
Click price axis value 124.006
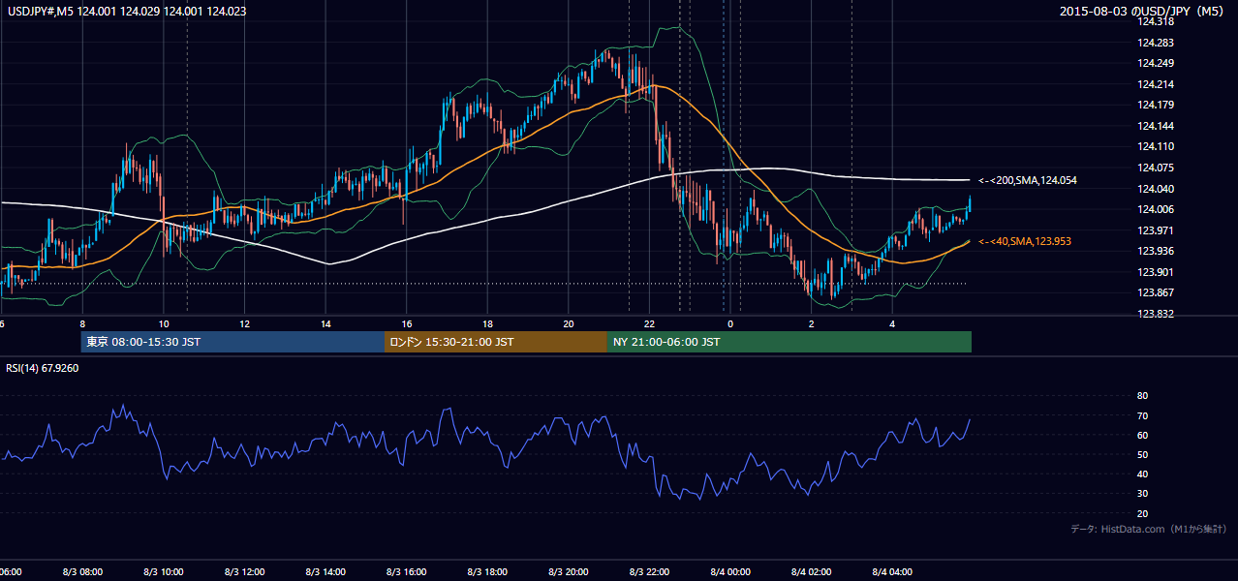1157,209
